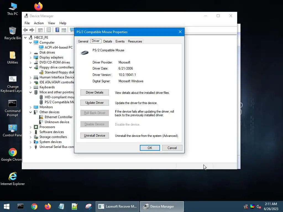Open the File menu
This screenshot has width=283, height=212.
(27, 23)
